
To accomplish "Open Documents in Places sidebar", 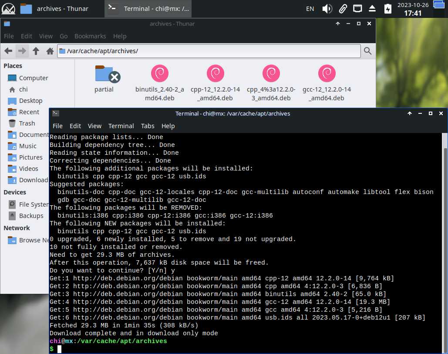I will point(28,135).
